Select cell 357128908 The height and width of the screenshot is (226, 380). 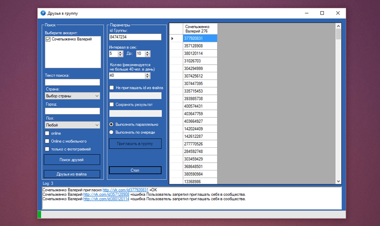click(200, 46)
